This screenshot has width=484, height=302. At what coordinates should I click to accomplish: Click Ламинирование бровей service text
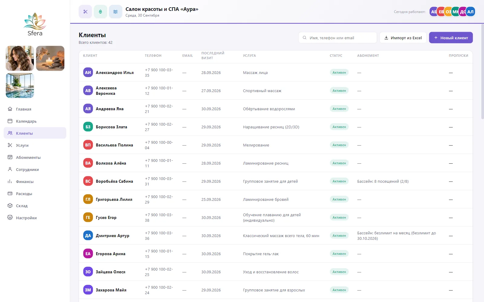(266, 199)
